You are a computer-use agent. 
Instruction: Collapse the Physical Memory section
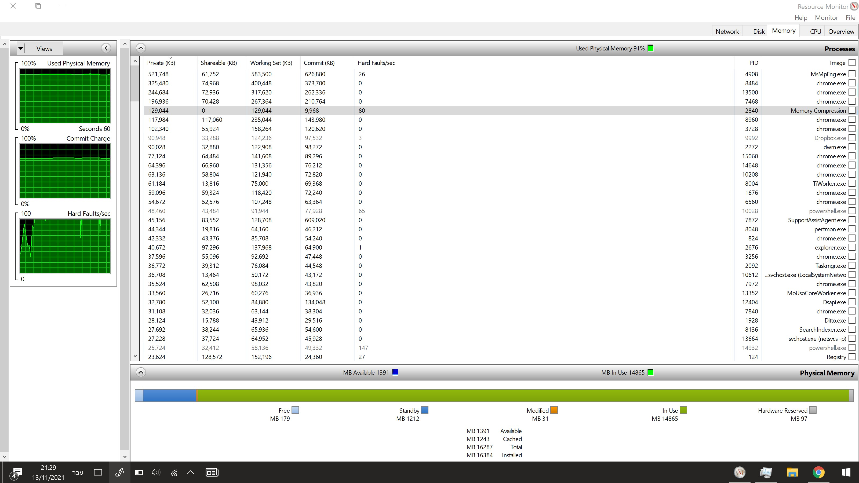point(141,372)
